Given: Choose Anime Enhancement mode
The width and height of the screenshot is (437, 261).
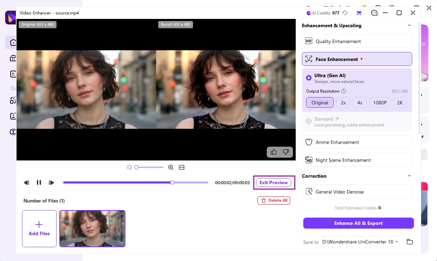Looking at the screenshot, I should 357,142.
